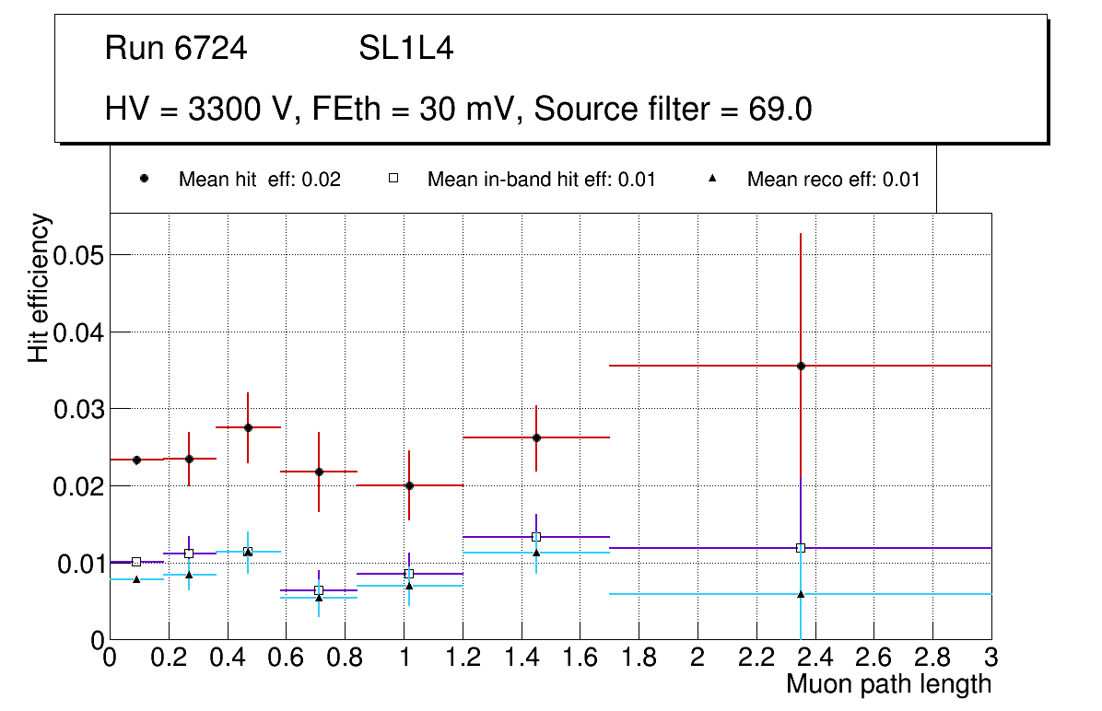Viewport: 1102px width, 711px height.
Task: Click the black circle data point near path length 1.0
Action: point(409,485)
